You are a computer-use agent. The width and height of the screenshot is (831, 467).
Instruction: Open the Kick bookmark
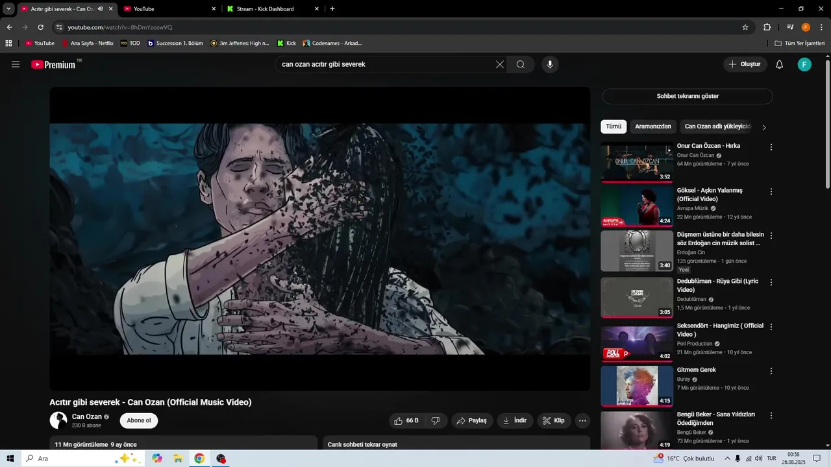(x=286, y=43)
